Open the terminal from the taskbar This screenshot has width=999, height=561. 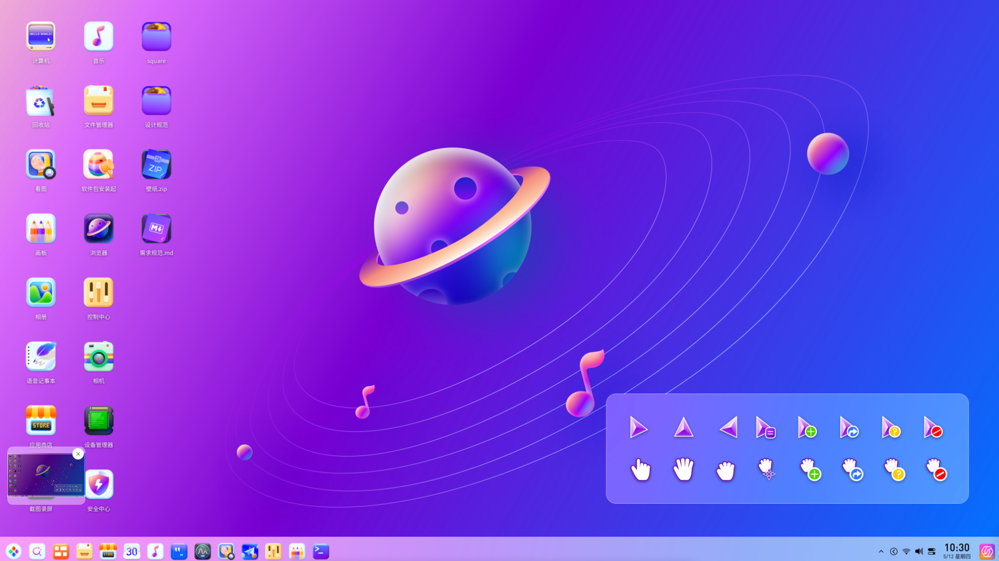click(321, 551)
